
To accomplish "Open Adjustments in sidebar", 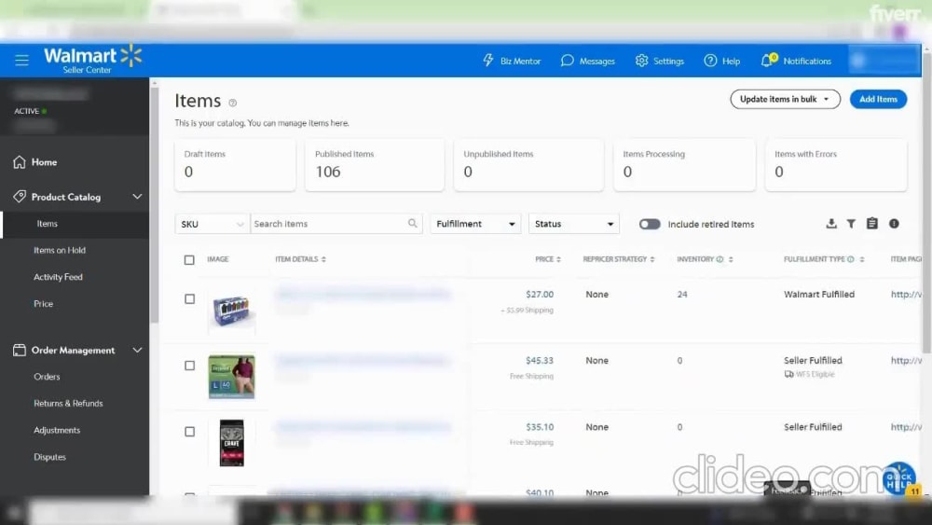I will coord(57,431).
